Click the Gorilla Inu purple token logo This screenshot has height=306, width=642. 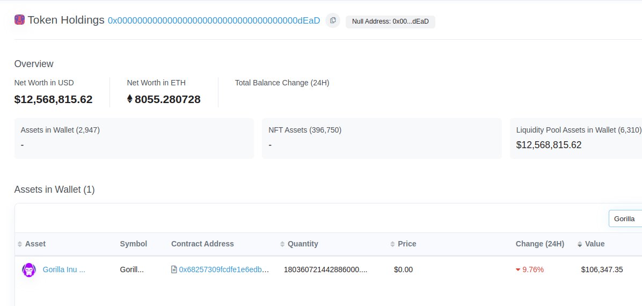(29, 270)
